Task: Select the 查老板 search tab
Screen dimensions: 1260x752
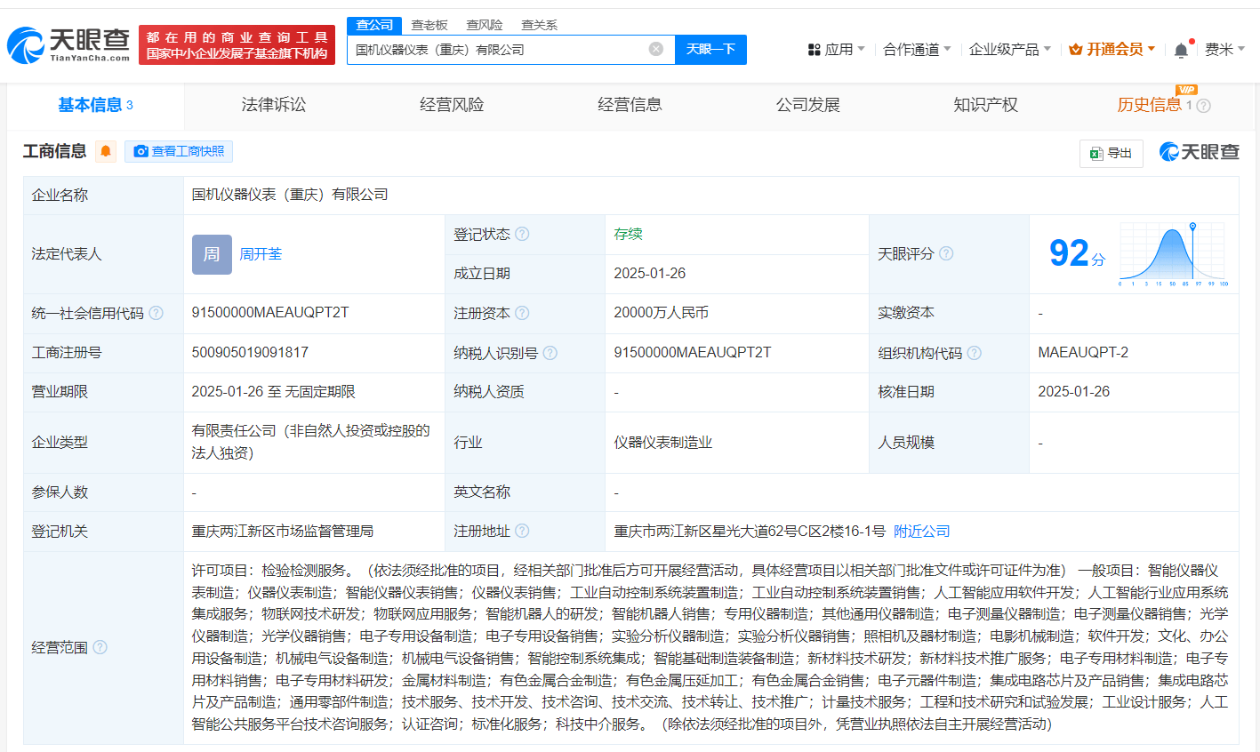Action: pos(429,25)
